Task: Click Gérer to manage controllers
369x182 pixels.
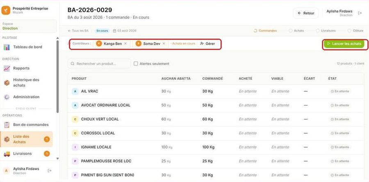Action: pyautogui.click(x=207, y=44)
